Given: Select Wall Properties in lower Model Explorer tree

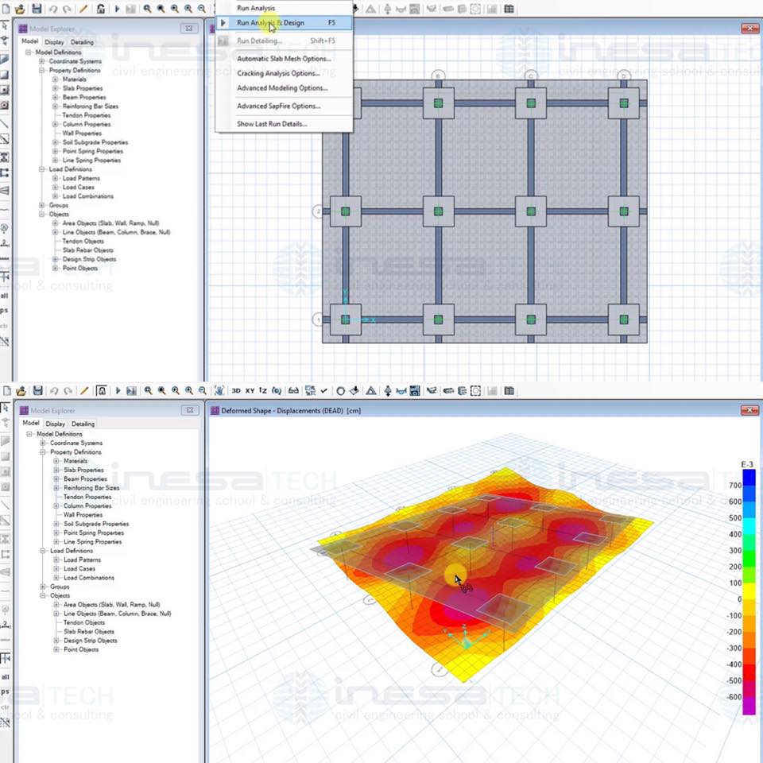Looking at the screenshot, I should pyautogui.click(x=83, y=515).
